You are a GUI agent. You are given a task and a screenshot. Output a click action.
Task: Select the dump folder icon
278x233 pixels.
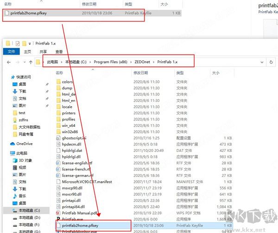(x=58, y=88)
